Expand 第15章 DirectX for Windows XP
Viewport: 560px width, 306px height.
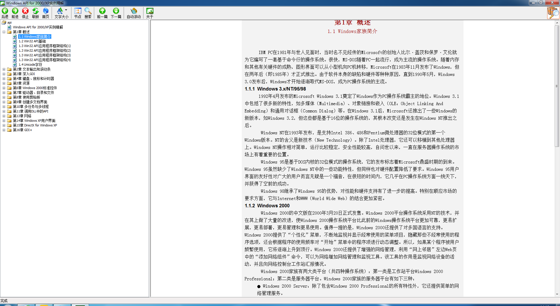(x=4, y=125)
